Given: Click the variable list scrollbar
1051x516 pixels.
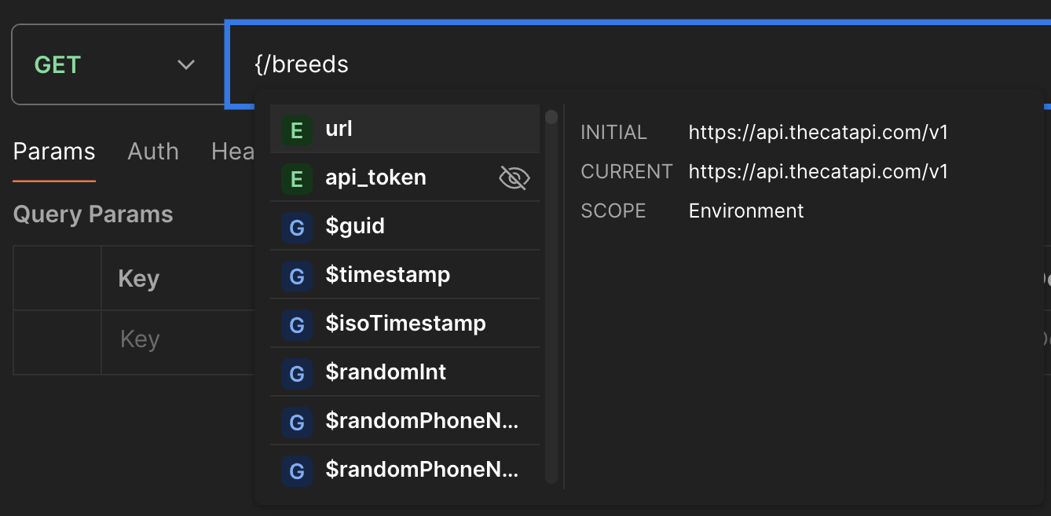Looking at the screenshot, I should (x=551, y=298).
